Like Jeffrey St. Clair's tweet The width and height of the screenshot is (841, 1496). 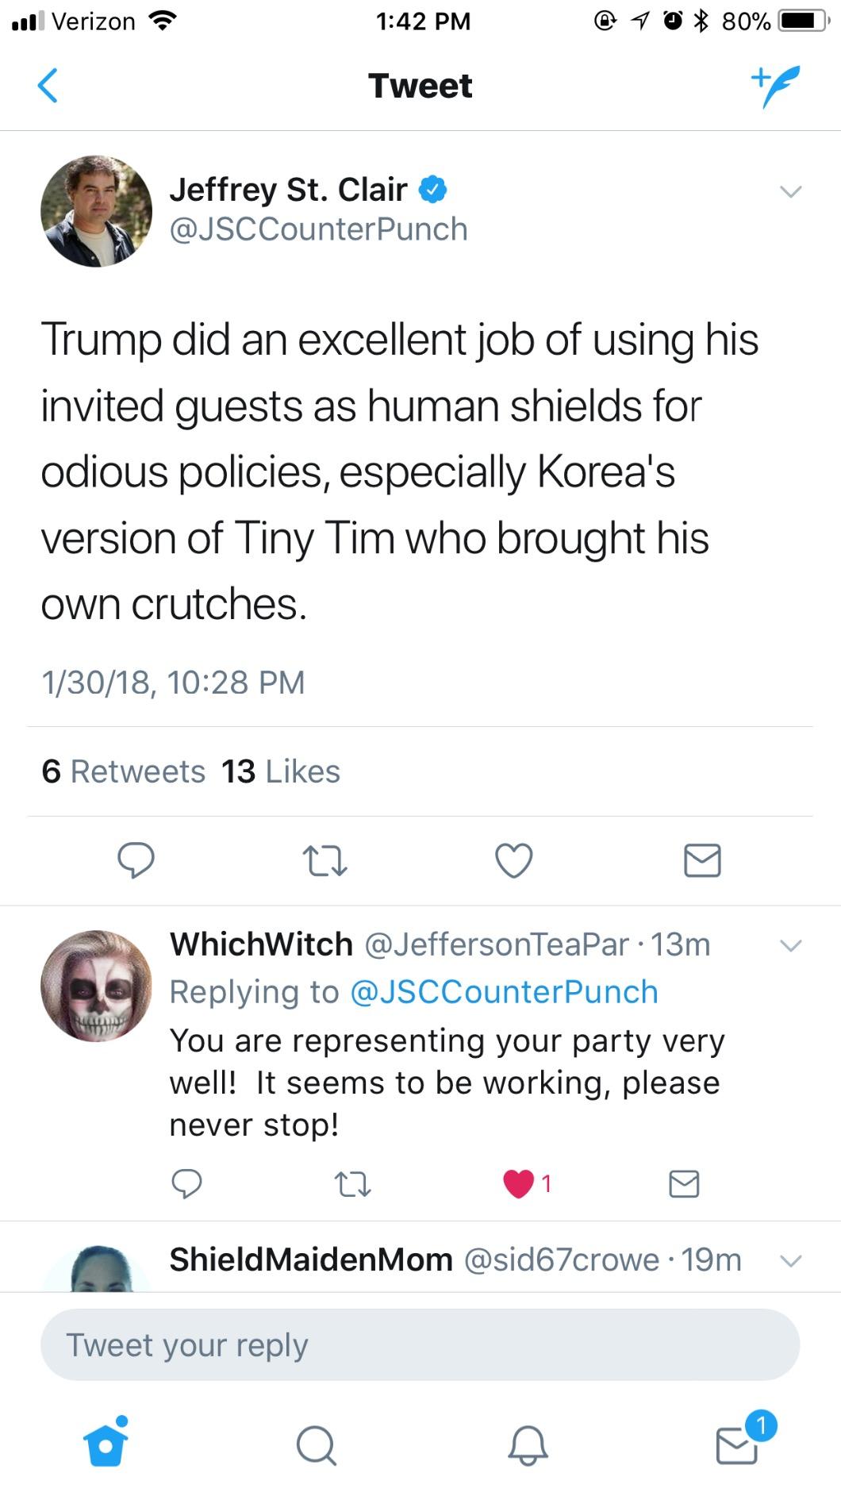click(x=513, y=860)
